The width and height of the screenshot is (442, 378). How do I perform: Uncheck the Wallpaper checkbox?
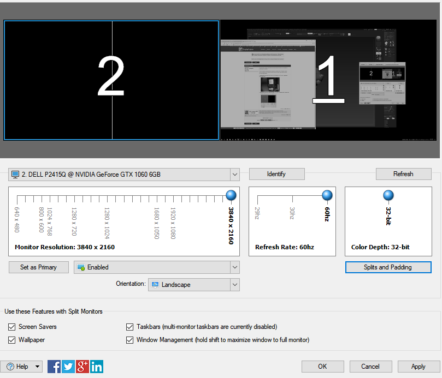click(x=11, y=340)
